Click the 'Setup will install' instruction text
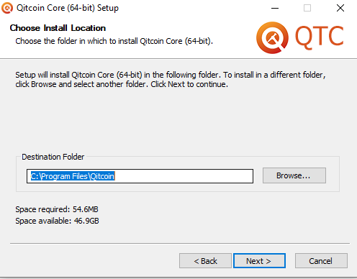Viewport: 357px width, 279px height. (x=171, y=79)
